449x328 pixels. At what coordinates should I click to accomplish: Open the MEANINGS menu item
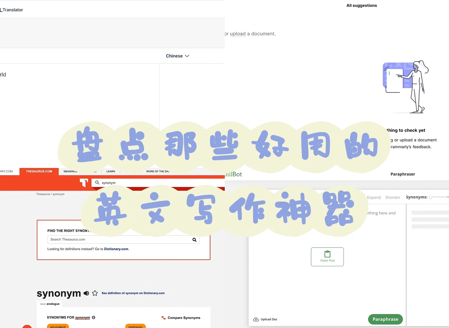pyautogui.click(x=70, y=171)
